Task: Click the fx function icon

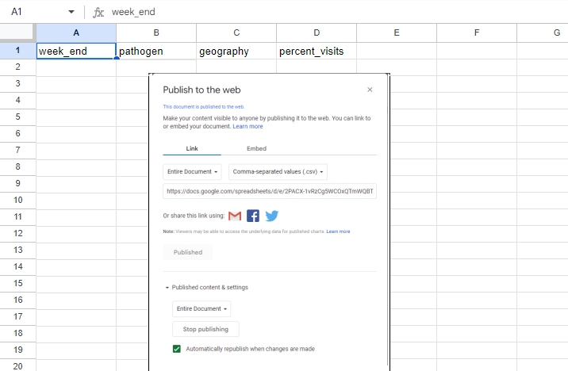Action: click(x=98, y=13)
